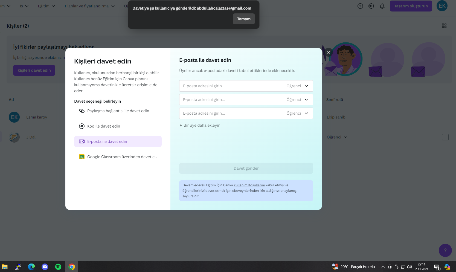This screenshot has width=456, height=272.
Task: Click the Sınıf rolü column header
Action: click(x=335, y=100)
